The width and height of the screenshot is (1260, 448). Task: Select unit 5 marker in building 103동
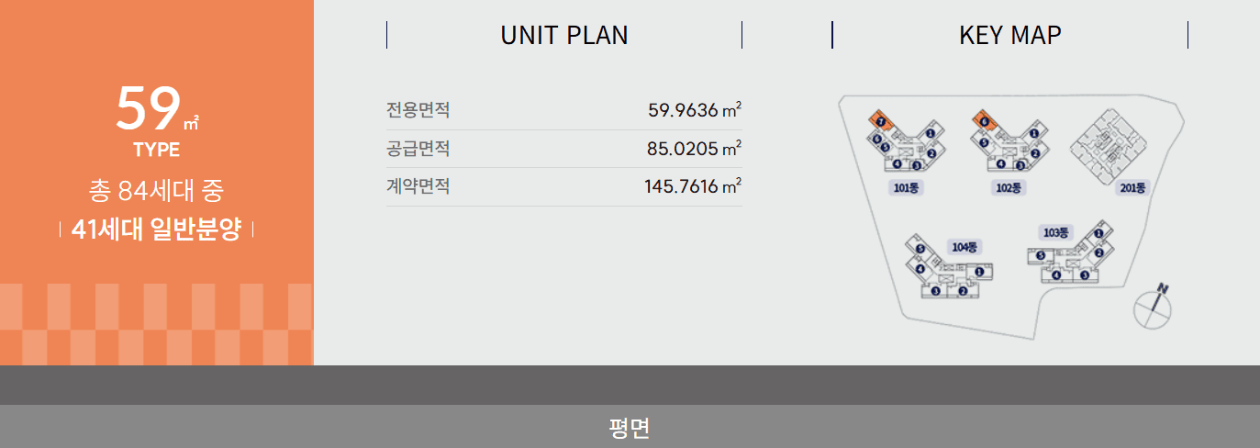coord(1041,256)
